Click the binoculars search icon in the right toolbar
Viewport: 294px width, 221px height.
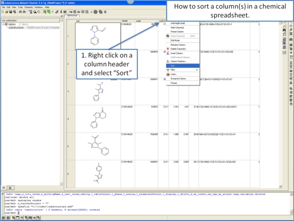(x=285, y=31)
